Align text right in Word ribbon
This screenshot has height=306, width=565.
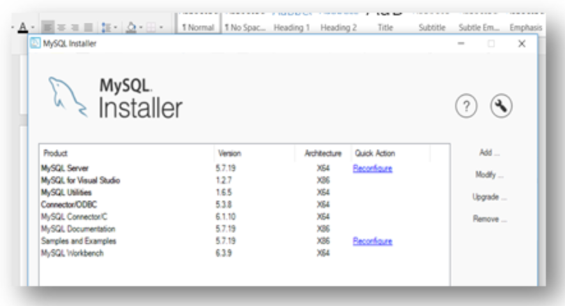point(75,27)
